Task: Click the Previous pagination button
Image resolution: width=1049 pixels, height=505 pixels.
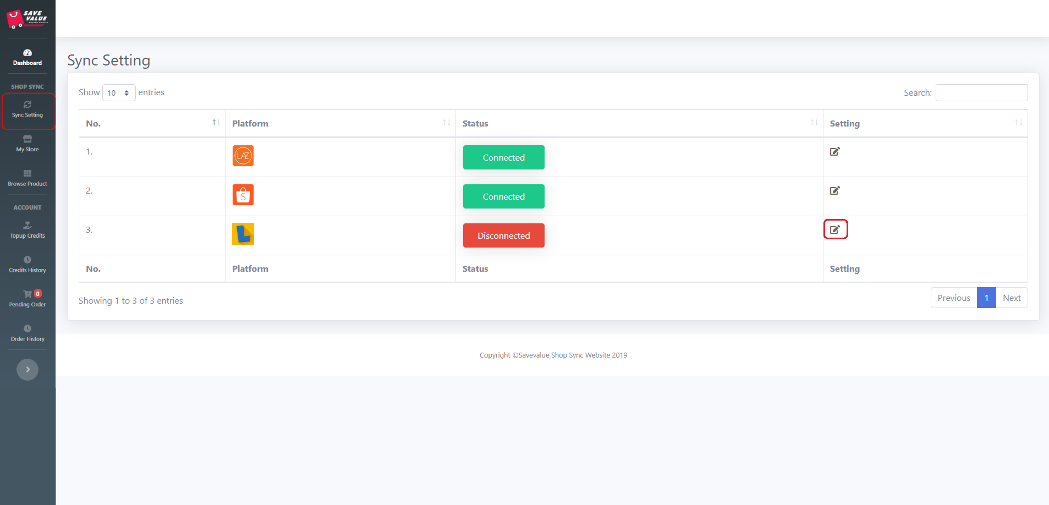Action: [x=953, y=298]
